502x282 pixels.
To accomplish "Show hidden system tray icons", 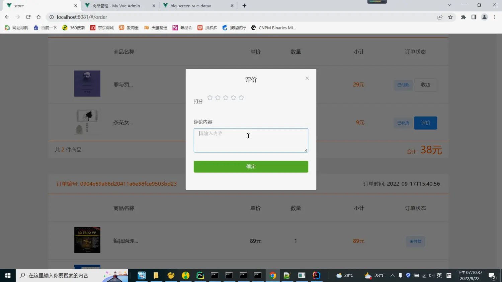I will point(392,275).
